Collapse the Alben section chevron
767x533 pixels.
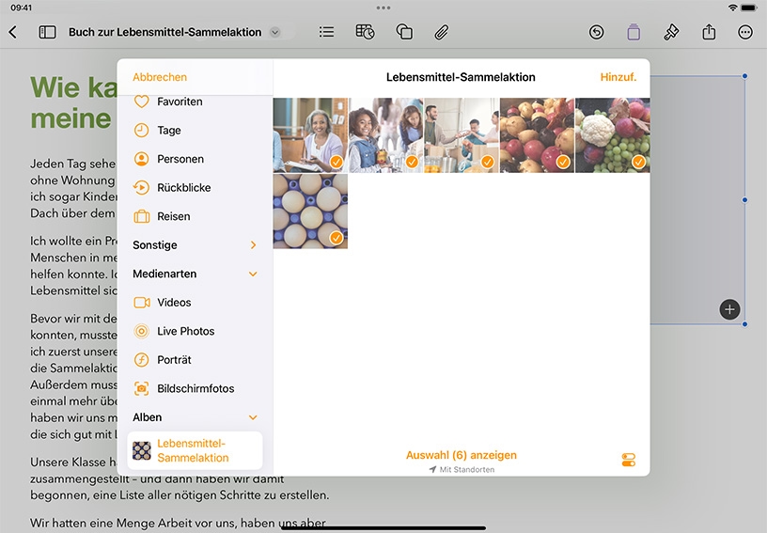coord(253,417)
